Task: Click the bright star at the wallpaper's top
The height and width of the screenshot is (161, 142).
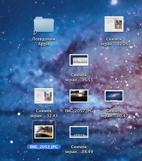Action: (x=114, y=2)
